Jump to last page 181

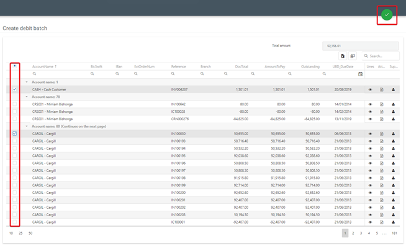[394, 233]
